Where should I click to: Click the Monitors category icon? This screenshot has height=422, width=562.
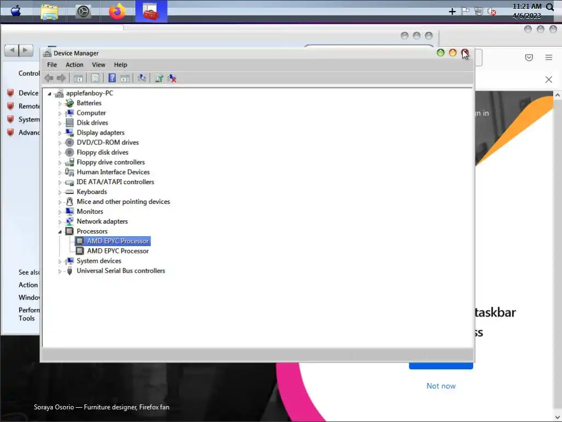pos(70,212)
